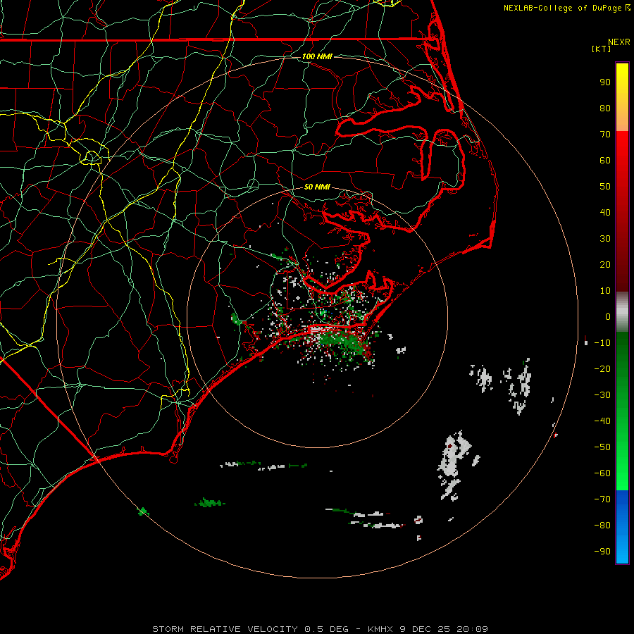Click the 70 value on velocity scale

pyautogui.click(x=605, y=135)
